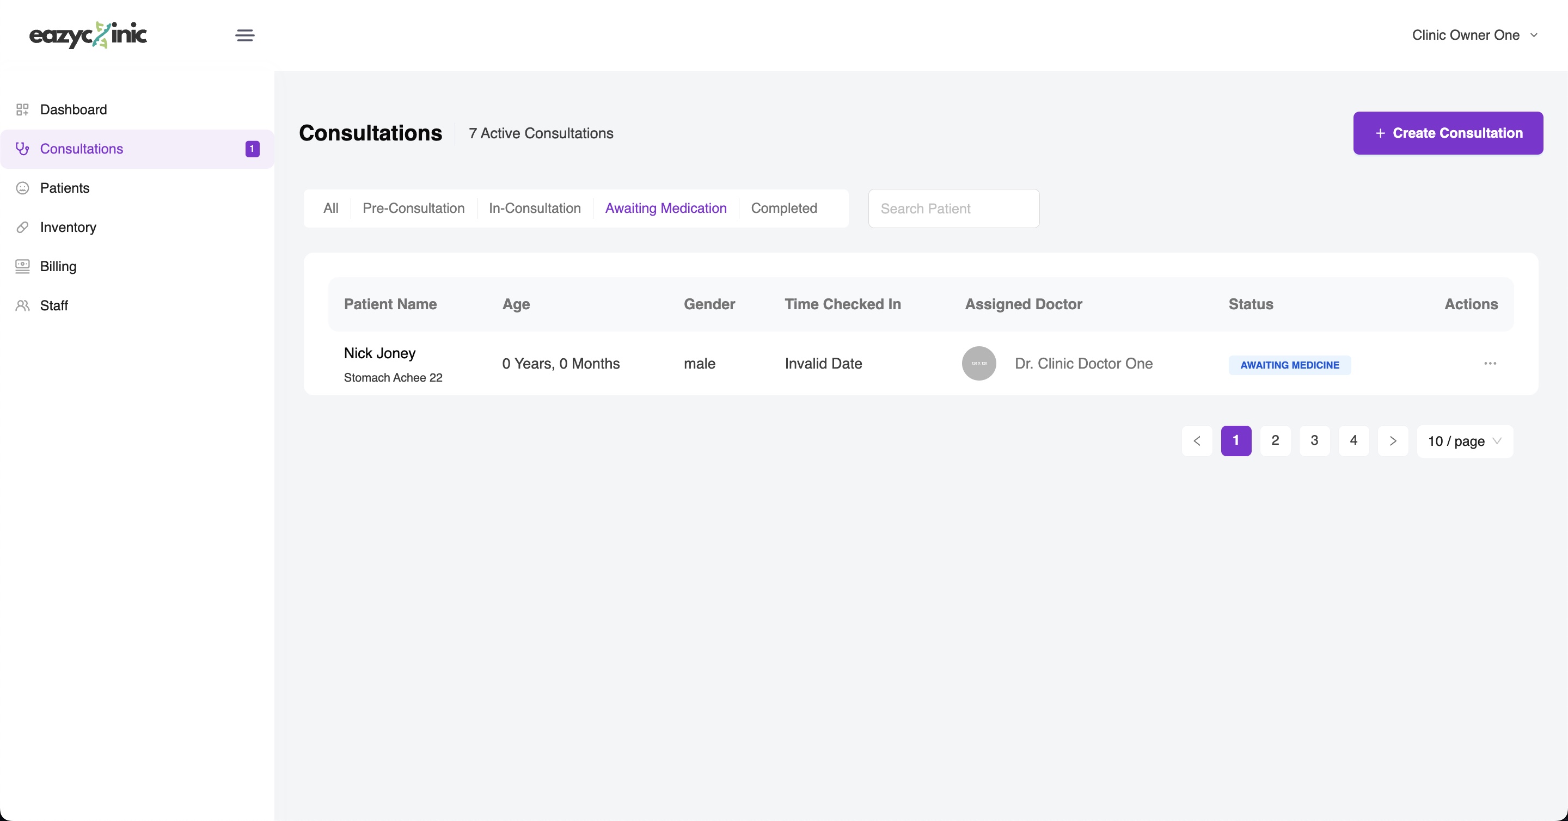Go to previous page arrow
This screenshot has width=1568, height=821.
coord(1197,440)
